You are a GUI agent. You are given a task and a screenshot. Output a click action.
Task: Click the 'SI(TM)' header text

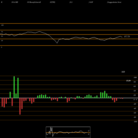52,2
